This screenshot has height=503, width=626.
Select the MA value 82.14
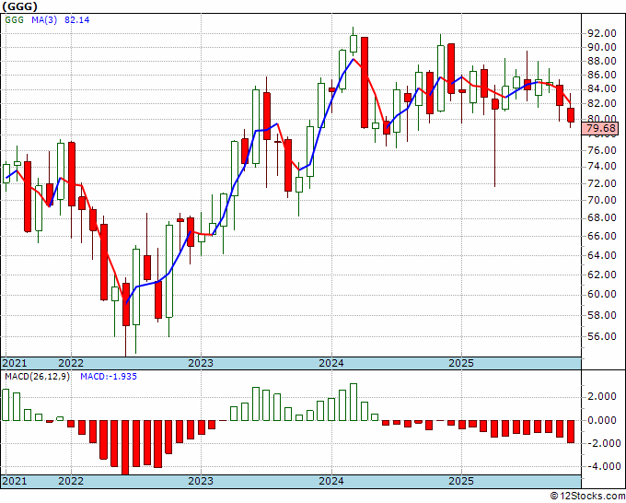(x=77, y=19)
